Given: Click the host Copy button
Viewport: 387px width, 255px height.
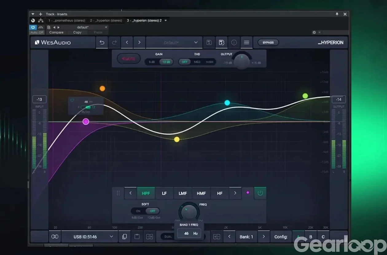Looking at the screenshot, I should click(x=77, y=32).
